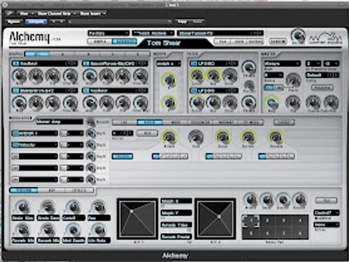Open the plugin settings preset dropdown
The image size is (349, 262).
tap(120, 22)
